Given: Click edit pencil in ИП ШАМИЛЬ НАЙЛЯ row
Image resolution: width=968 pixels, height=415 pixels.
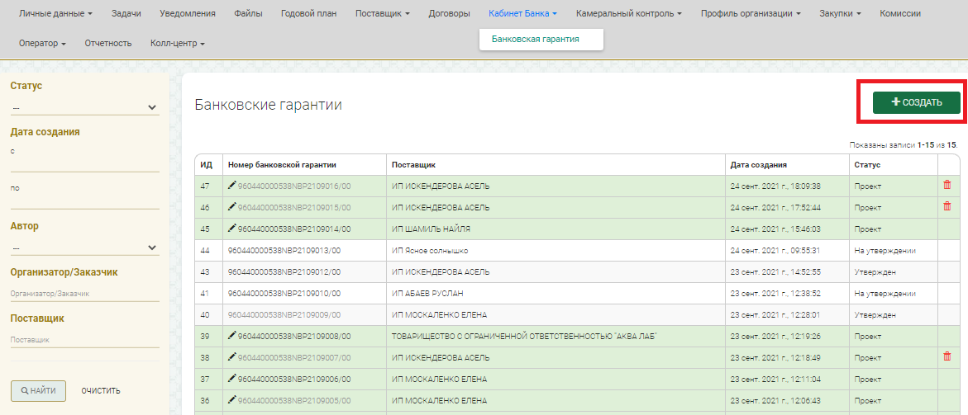Looking at the screenshot, I should click(x=232, y=229).
